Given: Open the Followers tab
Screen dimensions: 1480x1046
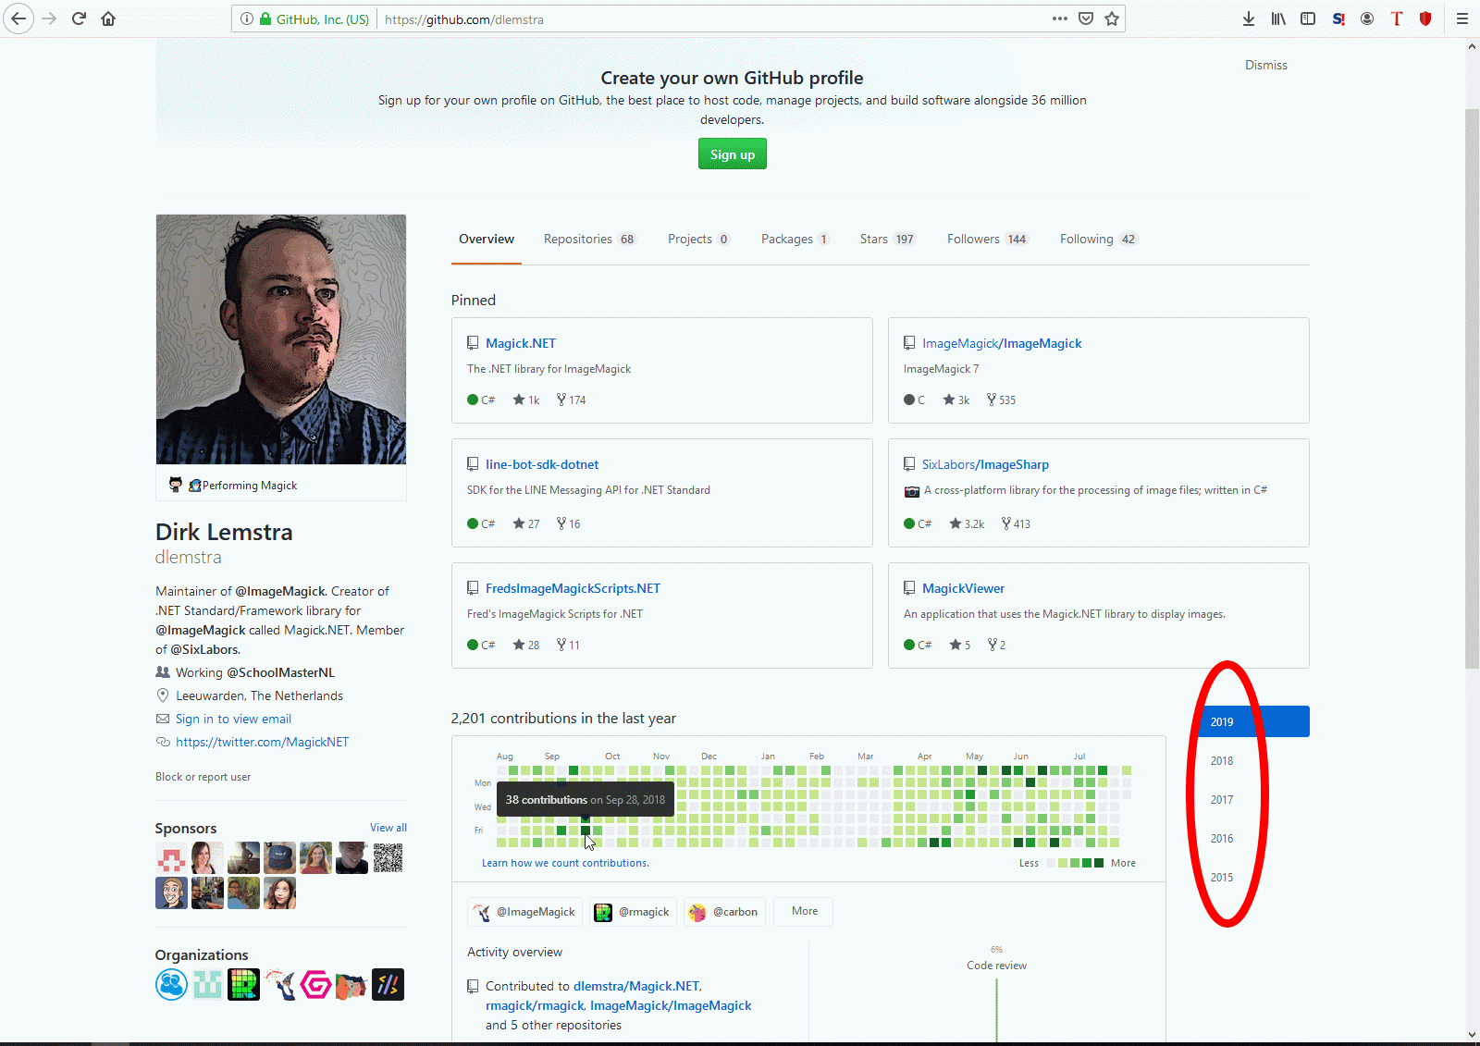Looking at the screenshot, I should tap(988, 239).
